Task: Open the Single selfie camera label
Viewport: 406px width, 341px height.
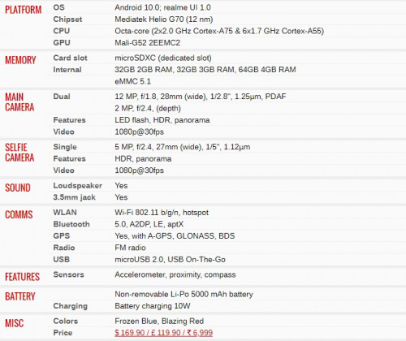Action: (x=65, y=147)
